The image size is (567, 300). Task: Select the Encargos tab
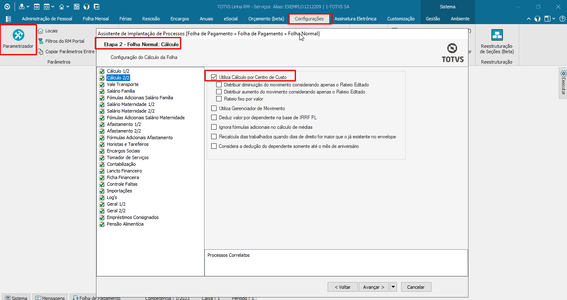pyautogui.click(x=180, y=19)
